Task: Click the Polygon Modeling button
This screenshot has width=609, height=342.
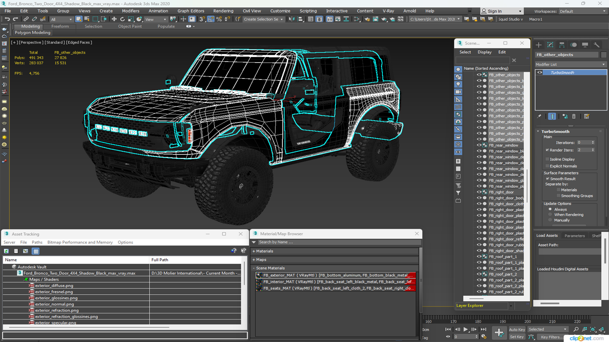Action: 32,33
